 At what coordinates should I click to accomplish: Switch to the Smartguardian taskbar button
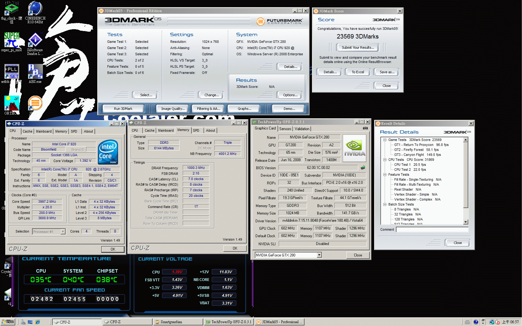pos(178,322)
